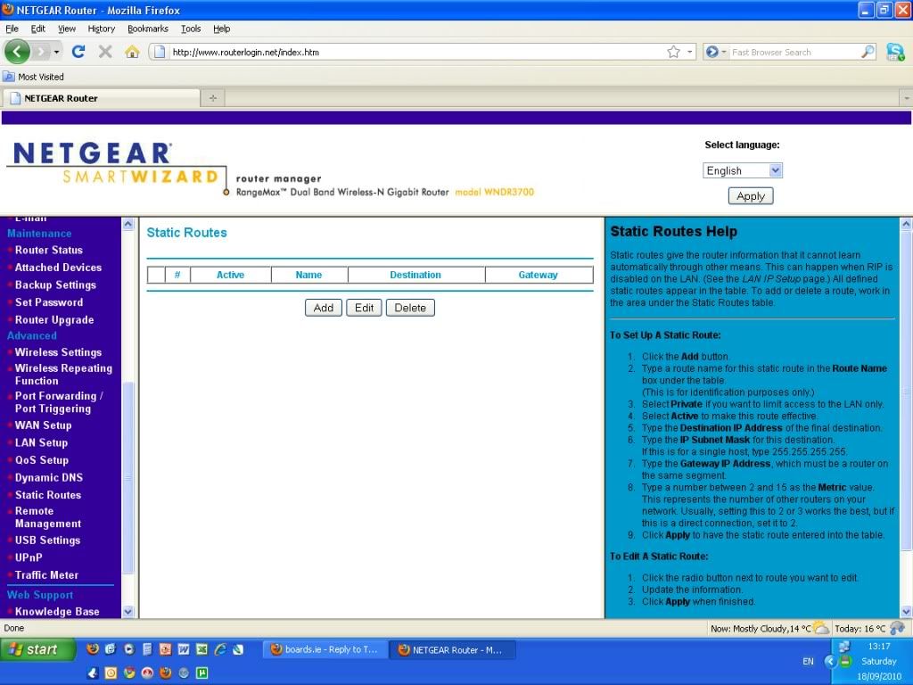913x685 pixels.
Task: Click the cloudy weather icon in status bar
Action: (820, 628)
